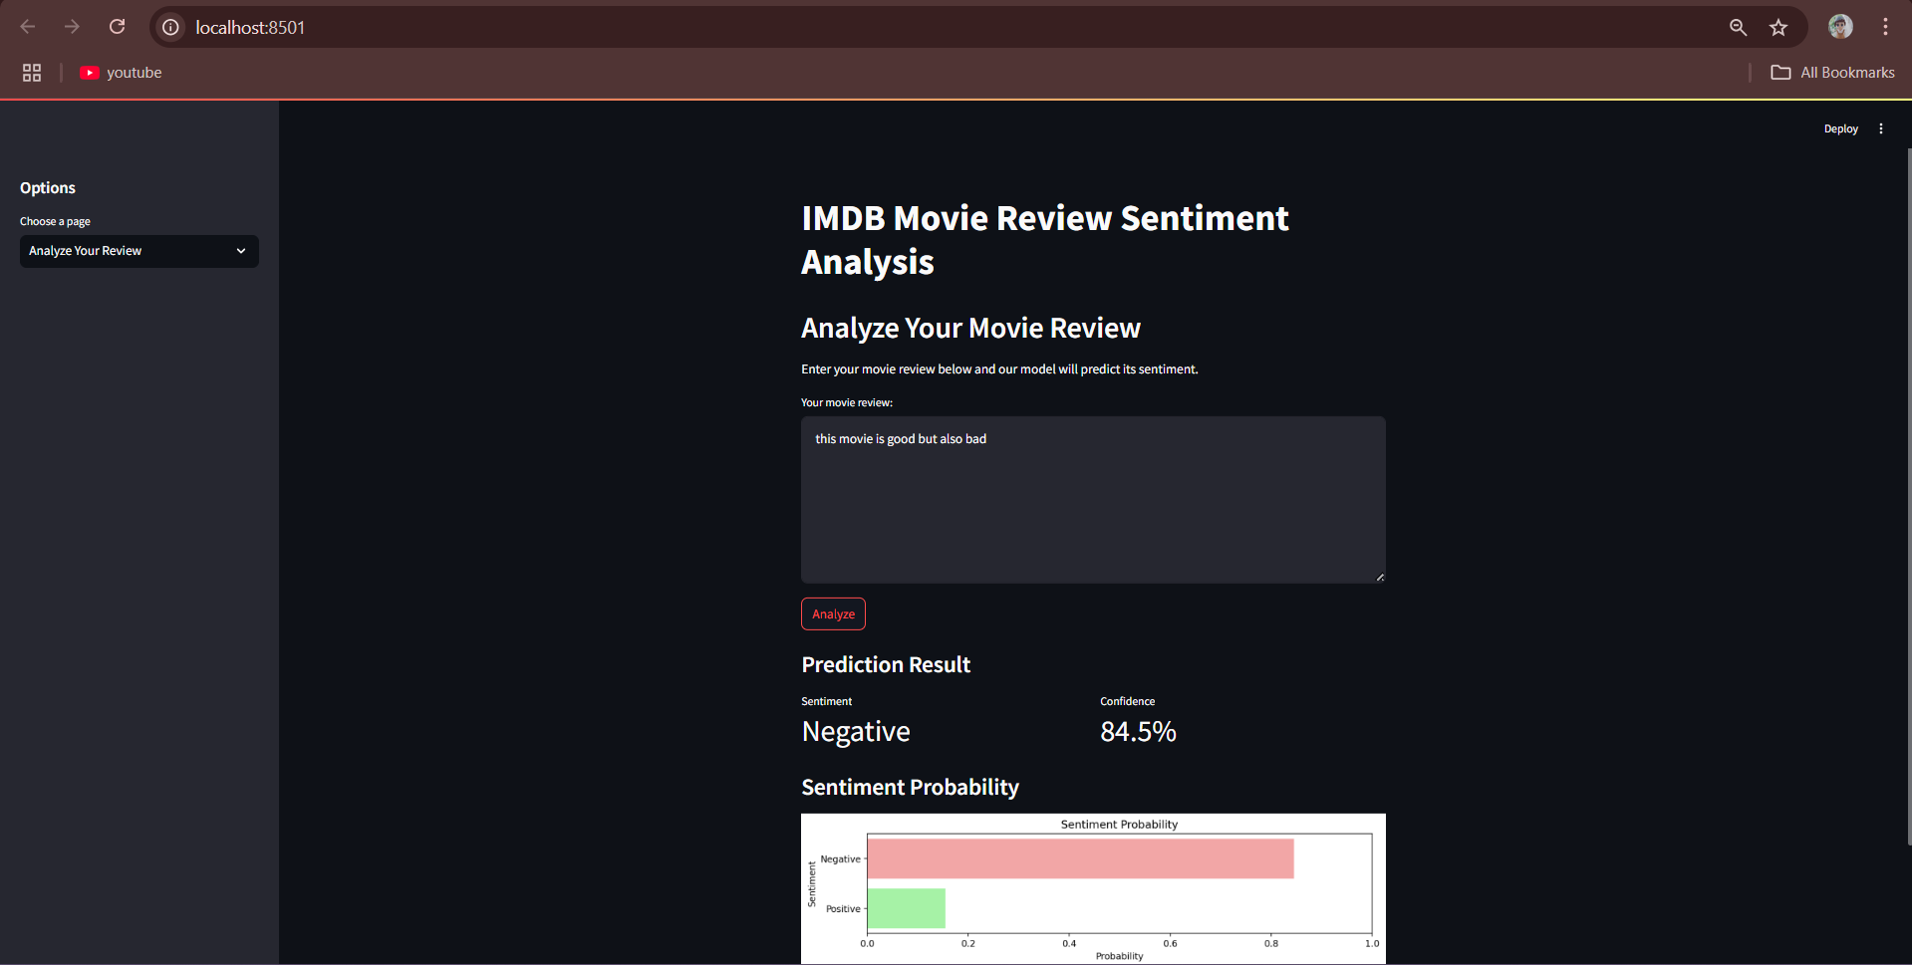Open the Streamlit app options menu

(x=1880, y=128)
